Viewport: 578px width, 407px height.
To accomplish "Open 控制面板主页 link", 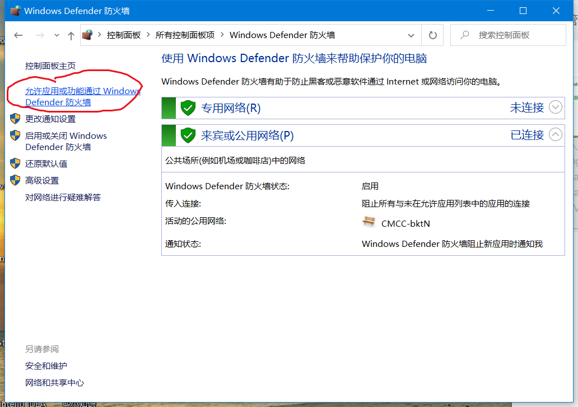I will pyautogui.click(x=50, y=66).
